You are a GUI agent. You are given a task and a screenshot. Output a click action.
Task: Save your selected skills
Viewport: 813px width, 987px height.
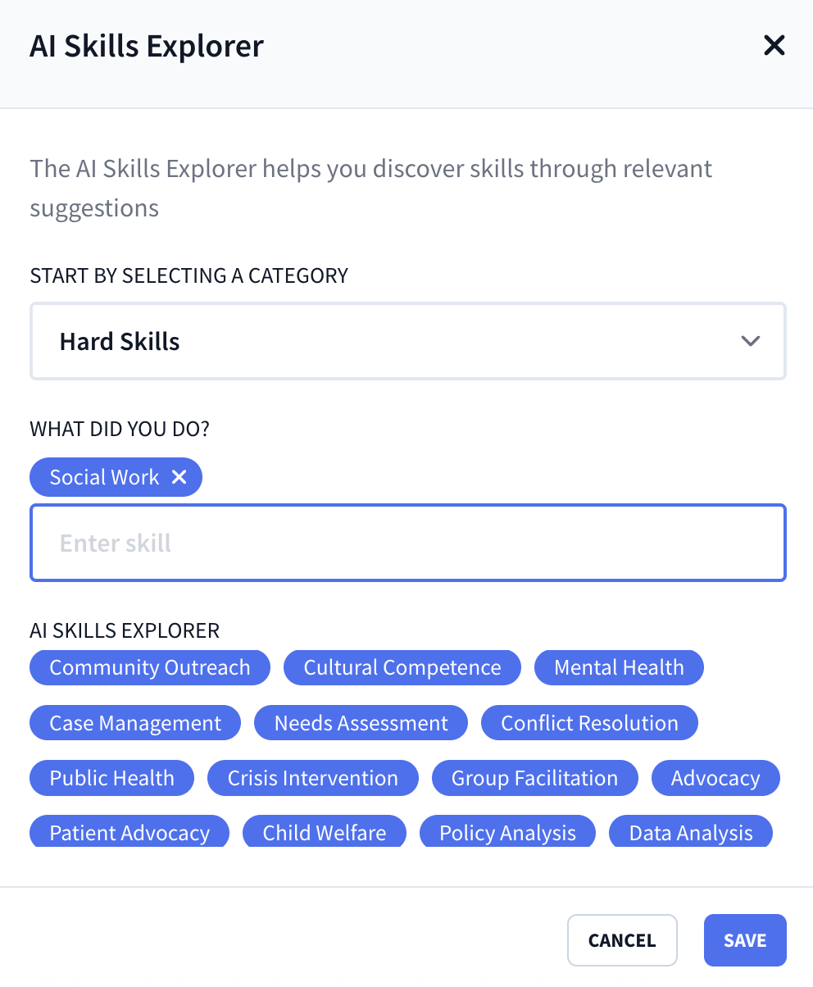pyautogui.click(x=744, y=939)
